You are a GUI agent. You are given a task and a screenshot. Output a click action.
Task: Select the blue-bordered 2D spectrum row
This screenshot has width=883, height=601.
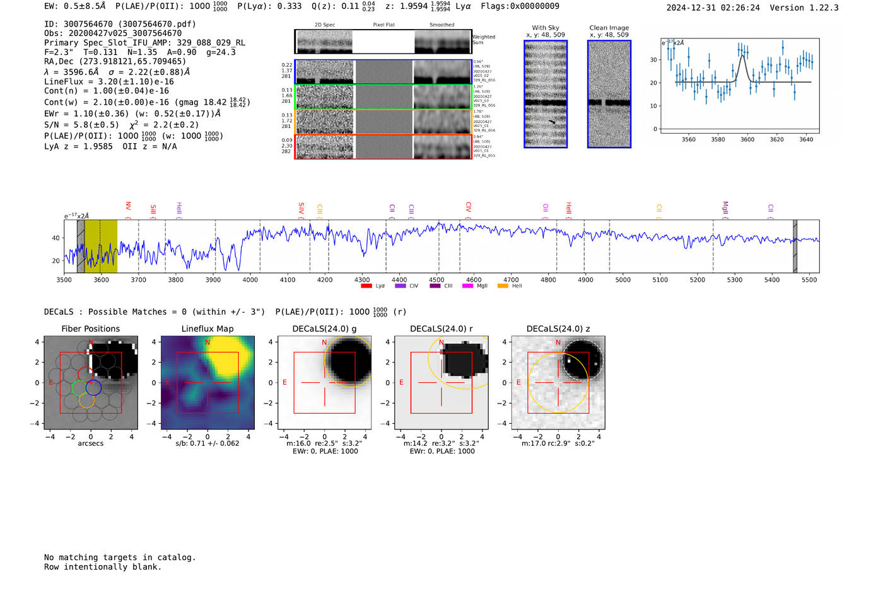click(383, 72)
